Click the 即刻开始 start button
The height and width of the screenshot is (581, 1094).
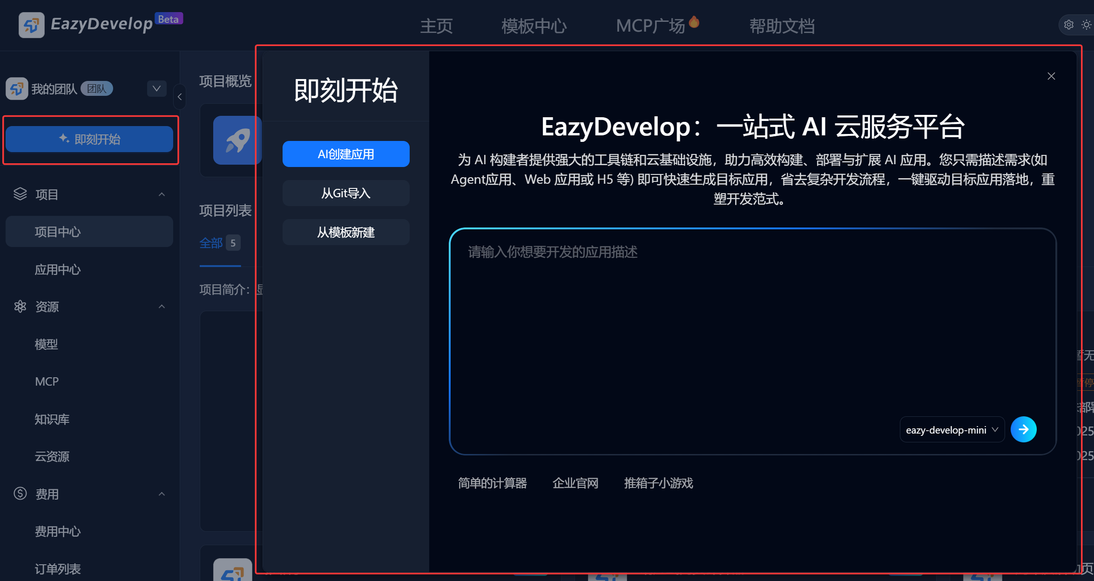coord(89,139)
